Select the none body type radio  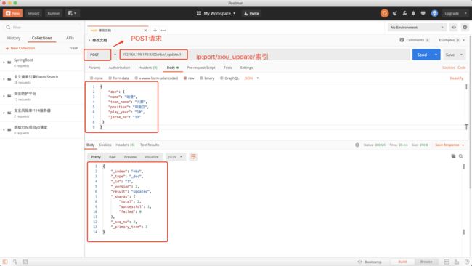91,78
